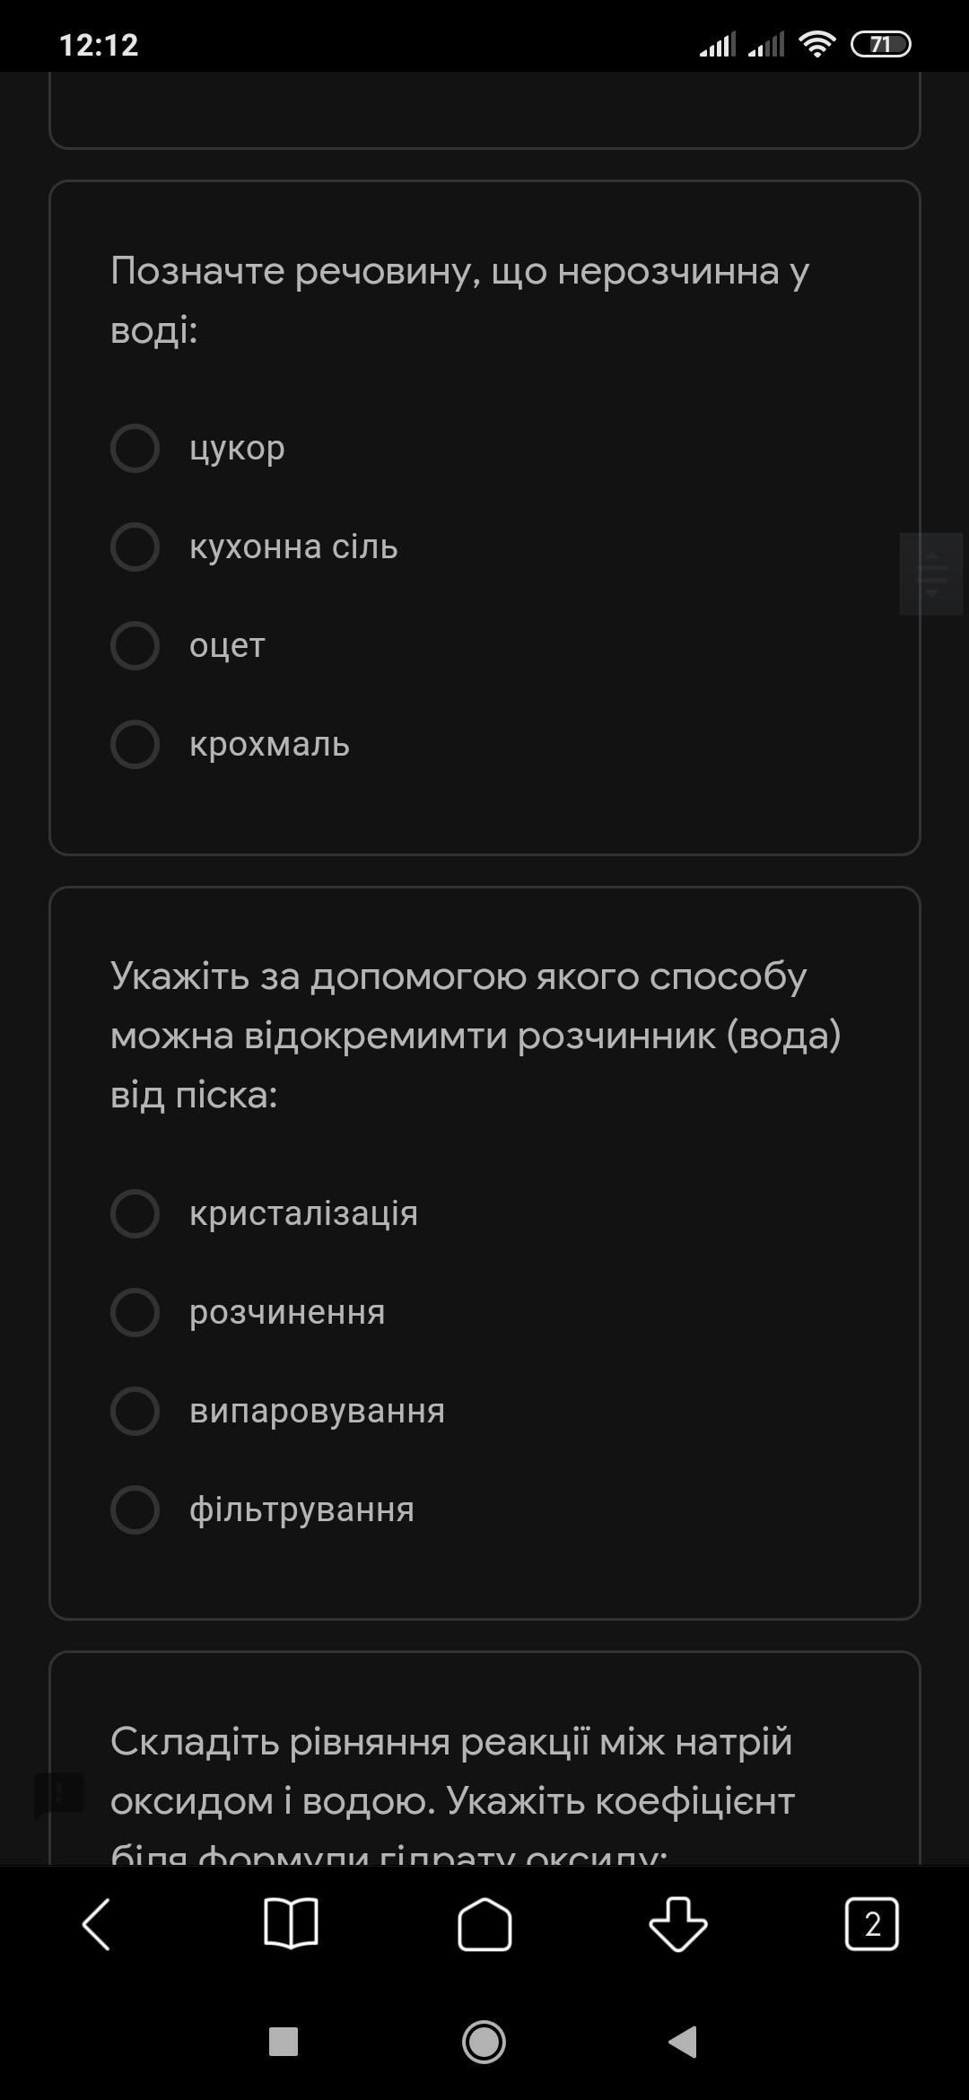This screenshot has width=969, height=2100.
Task: Tap the browser back arrow icon
Action: pos(97,1924)
